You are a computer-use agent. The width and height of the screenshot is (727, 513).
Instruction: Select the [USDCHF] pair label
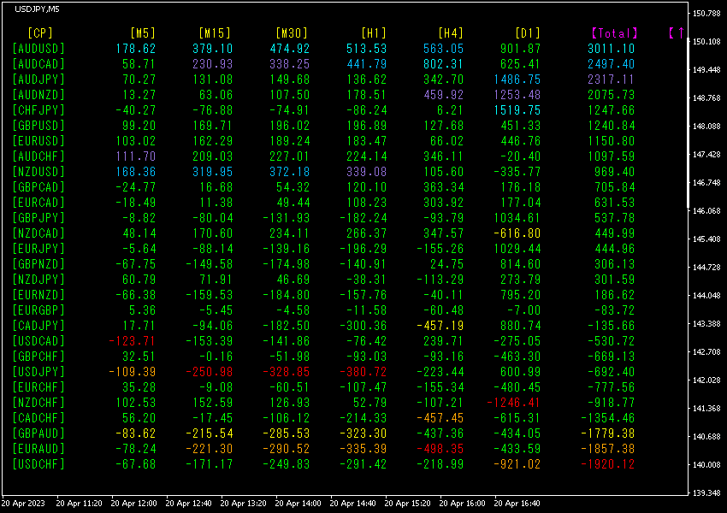(x=38, y=464)
